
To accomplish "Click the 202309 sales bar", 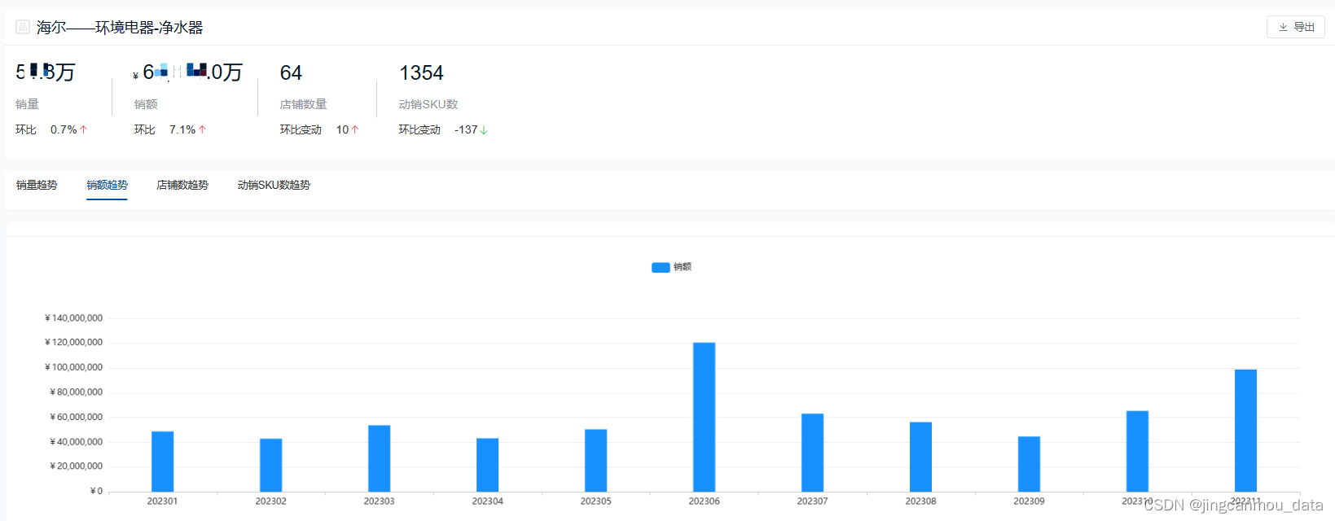I will point(1029,464).
